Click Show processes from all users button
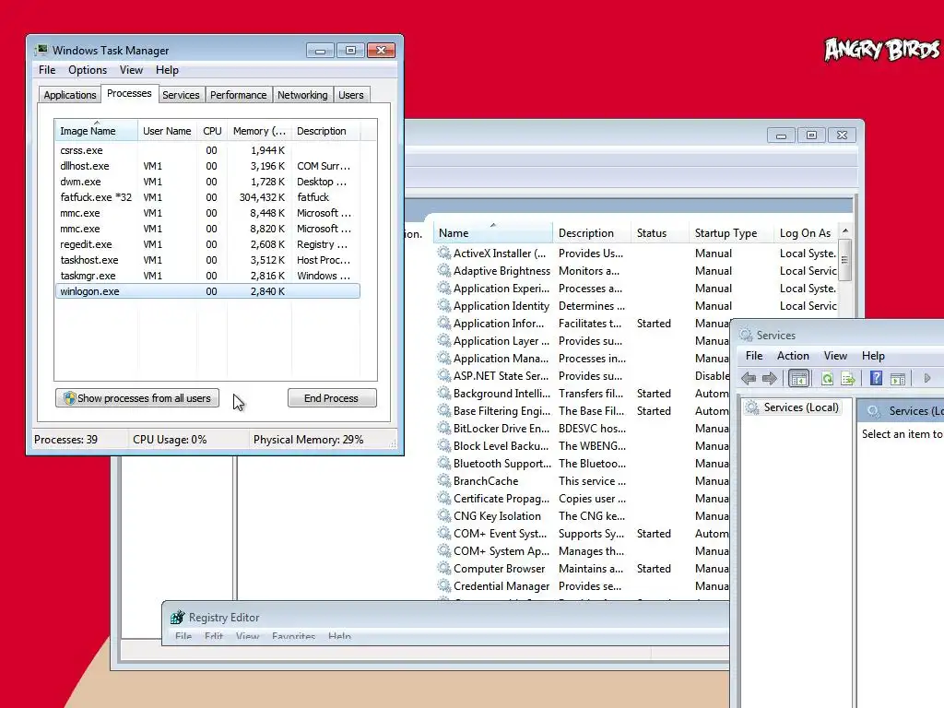Image resolution: width=944 pixels, height=708 pixels. [137, 398]
